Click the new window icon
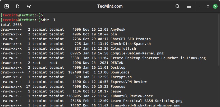The image size is (220, 107). point(18,6)
